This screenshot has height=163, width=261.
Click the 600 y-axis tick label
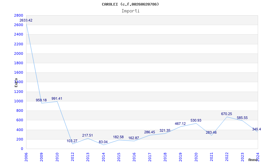click(x=20, y=120)
